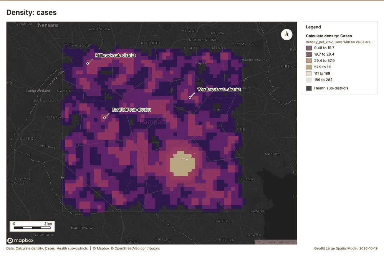Click the north arrow compass icon
The image size is (384, 256).
pyautogui.click(x=286, y=34)
